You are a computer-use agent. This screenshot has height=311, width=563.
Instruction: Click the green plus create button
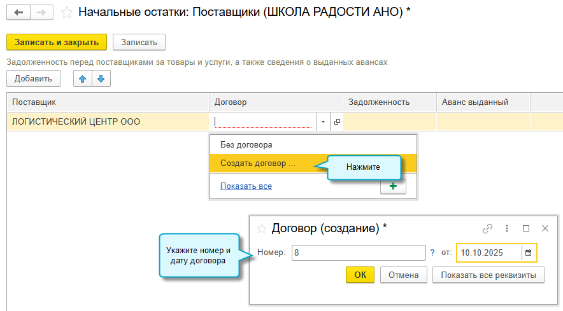(x=393, y=186)
